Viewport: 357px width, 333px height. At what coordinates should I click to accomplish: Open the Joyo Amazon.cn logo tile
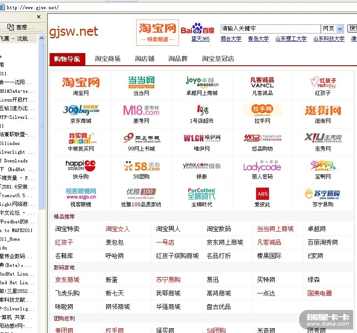202,82
